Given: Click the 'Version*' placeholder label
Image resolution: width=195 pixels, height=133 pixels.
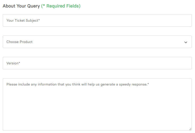Looking at the screenshot, I should pyautogui.click(x=13, y=63).
